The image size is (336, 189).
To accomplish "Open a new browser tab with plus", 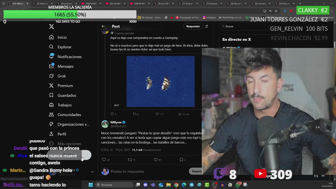I will pyautogui.click(x=300, y=4).
